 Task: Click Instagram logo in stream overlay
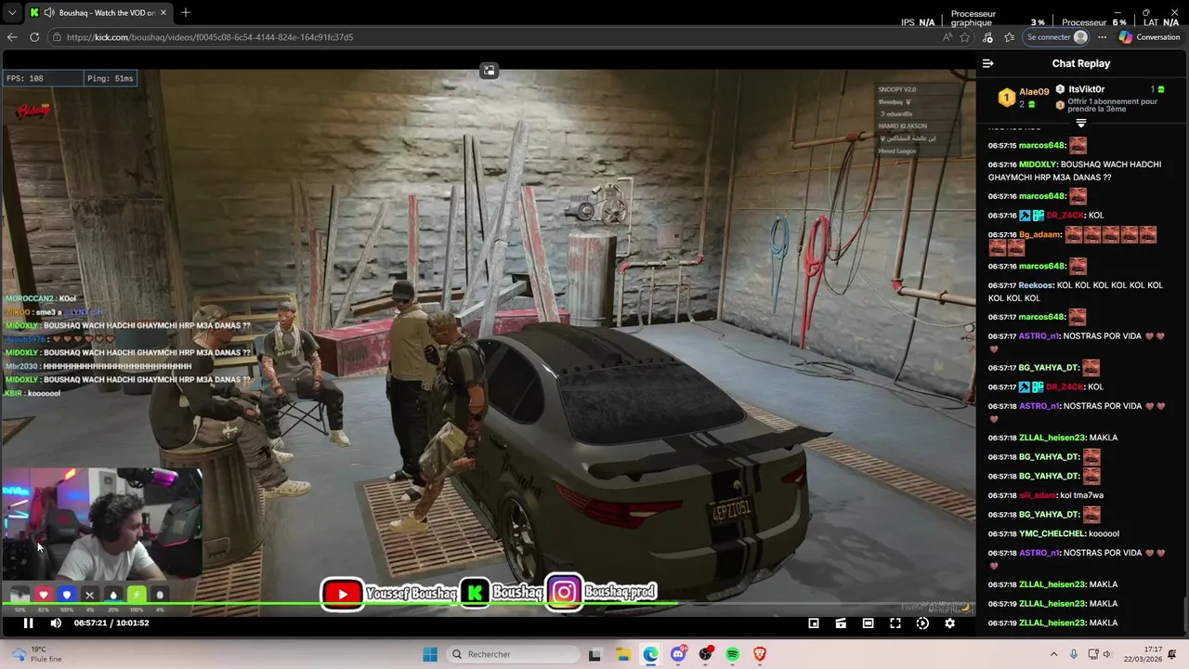coord(564,592)
